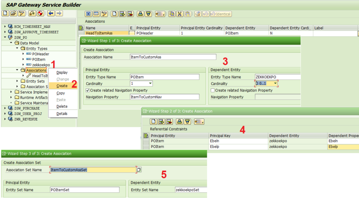The height and width of the screenshot is (203, 359).
Task: Click the value-help icon beside Association Set Name
Action: click(x=139, y=170)
